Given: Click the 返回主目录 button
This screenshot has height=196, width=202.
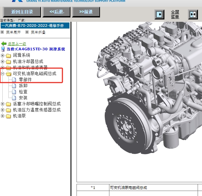Looking at the screenshot, I should [22, 12].
